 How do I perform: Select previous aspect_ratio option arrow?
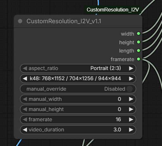pyautogui.click(x=25, y=68)
